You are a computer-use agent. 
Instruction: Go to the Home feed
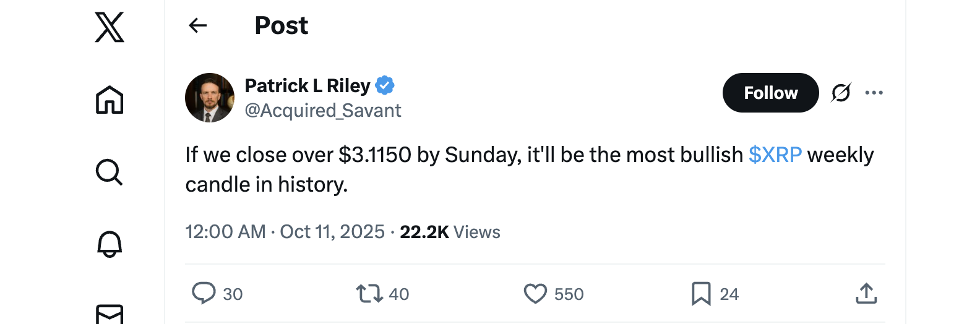110,100
